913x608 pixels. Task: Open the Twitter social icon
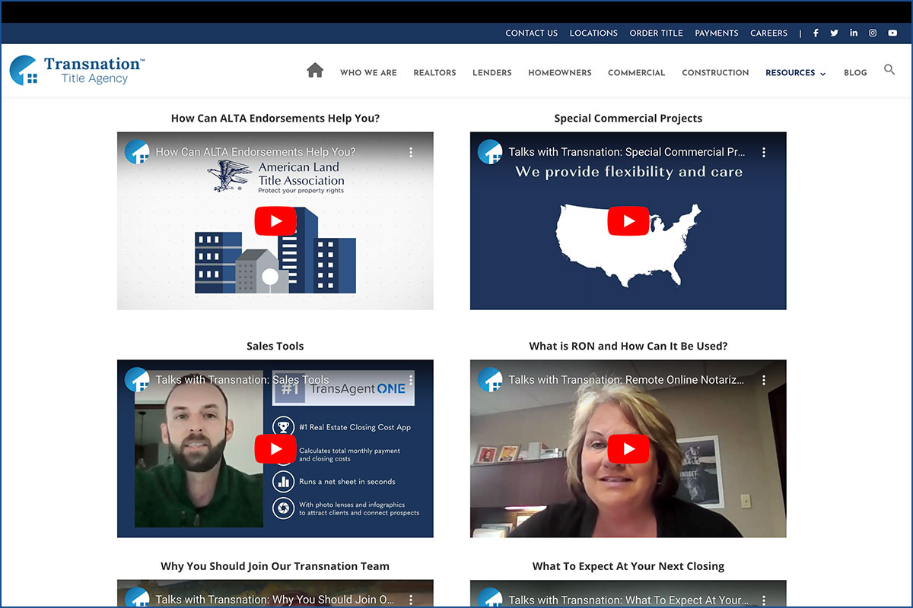click(x=835, y=33)
